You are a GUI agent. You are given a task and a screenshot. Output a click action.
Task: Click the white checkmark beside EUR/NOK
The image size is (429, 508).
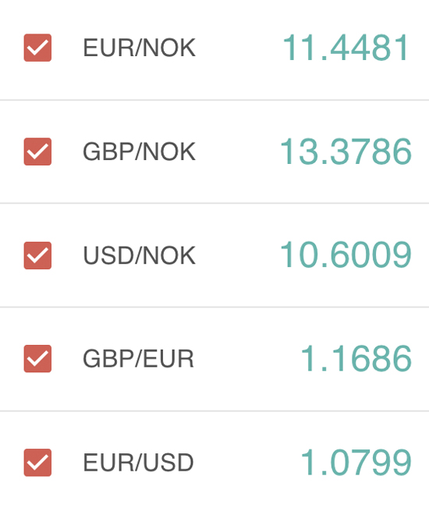pos(37,48)
